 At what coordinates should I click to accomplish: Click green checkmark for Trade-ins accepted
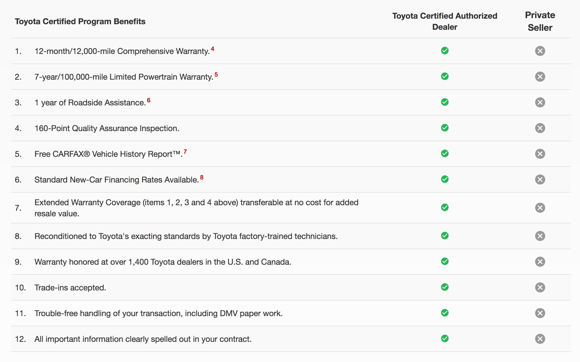pyautogui.click(x=445, y=287)
